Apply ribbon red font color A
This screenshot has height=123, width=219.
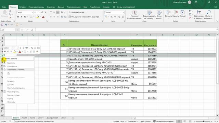(43, 17)
